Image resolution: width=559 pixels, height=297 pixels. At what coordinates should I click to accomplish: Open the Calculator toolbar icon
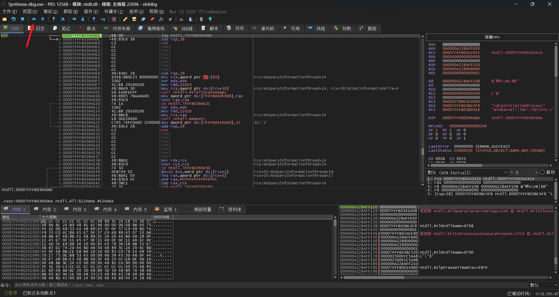201,19
